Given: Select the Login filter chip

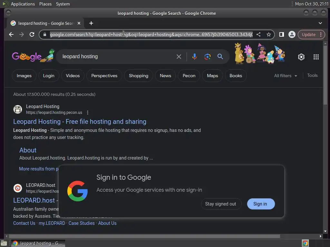Looking at the screenshot, I should click(49, 76).
